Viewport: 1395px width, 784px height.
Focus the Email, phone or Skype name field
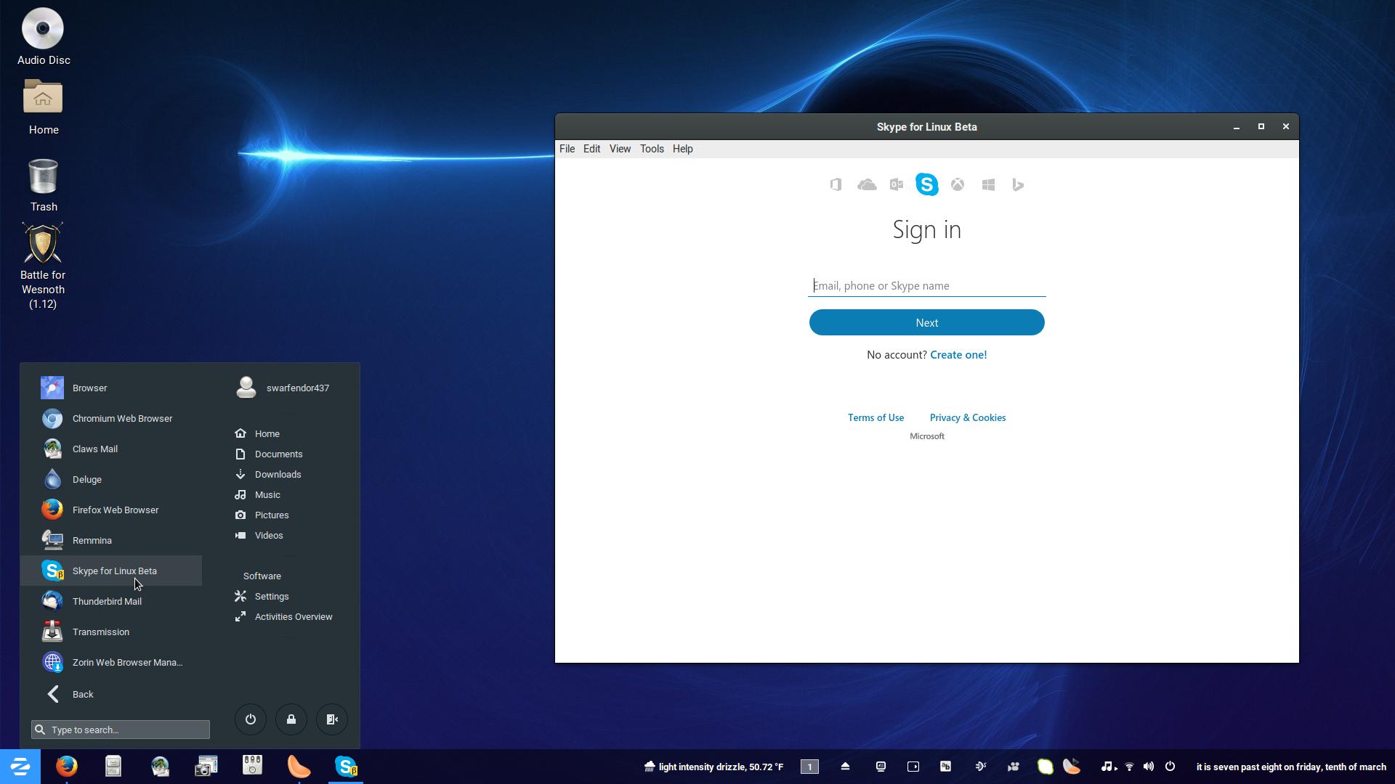click(926, 286)
